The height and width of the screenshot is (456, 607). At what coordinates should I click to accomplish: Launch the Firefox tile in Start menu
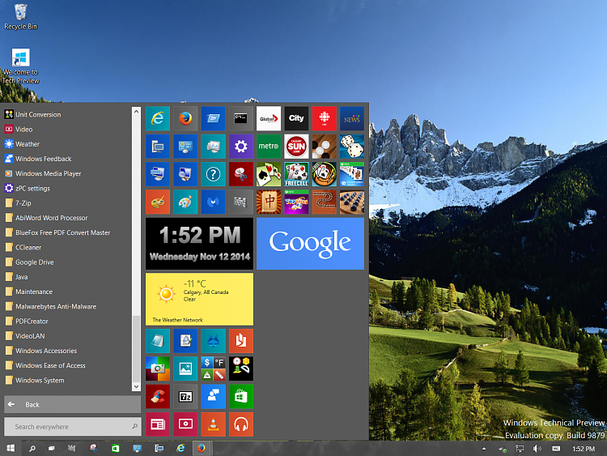pos(185,118)
